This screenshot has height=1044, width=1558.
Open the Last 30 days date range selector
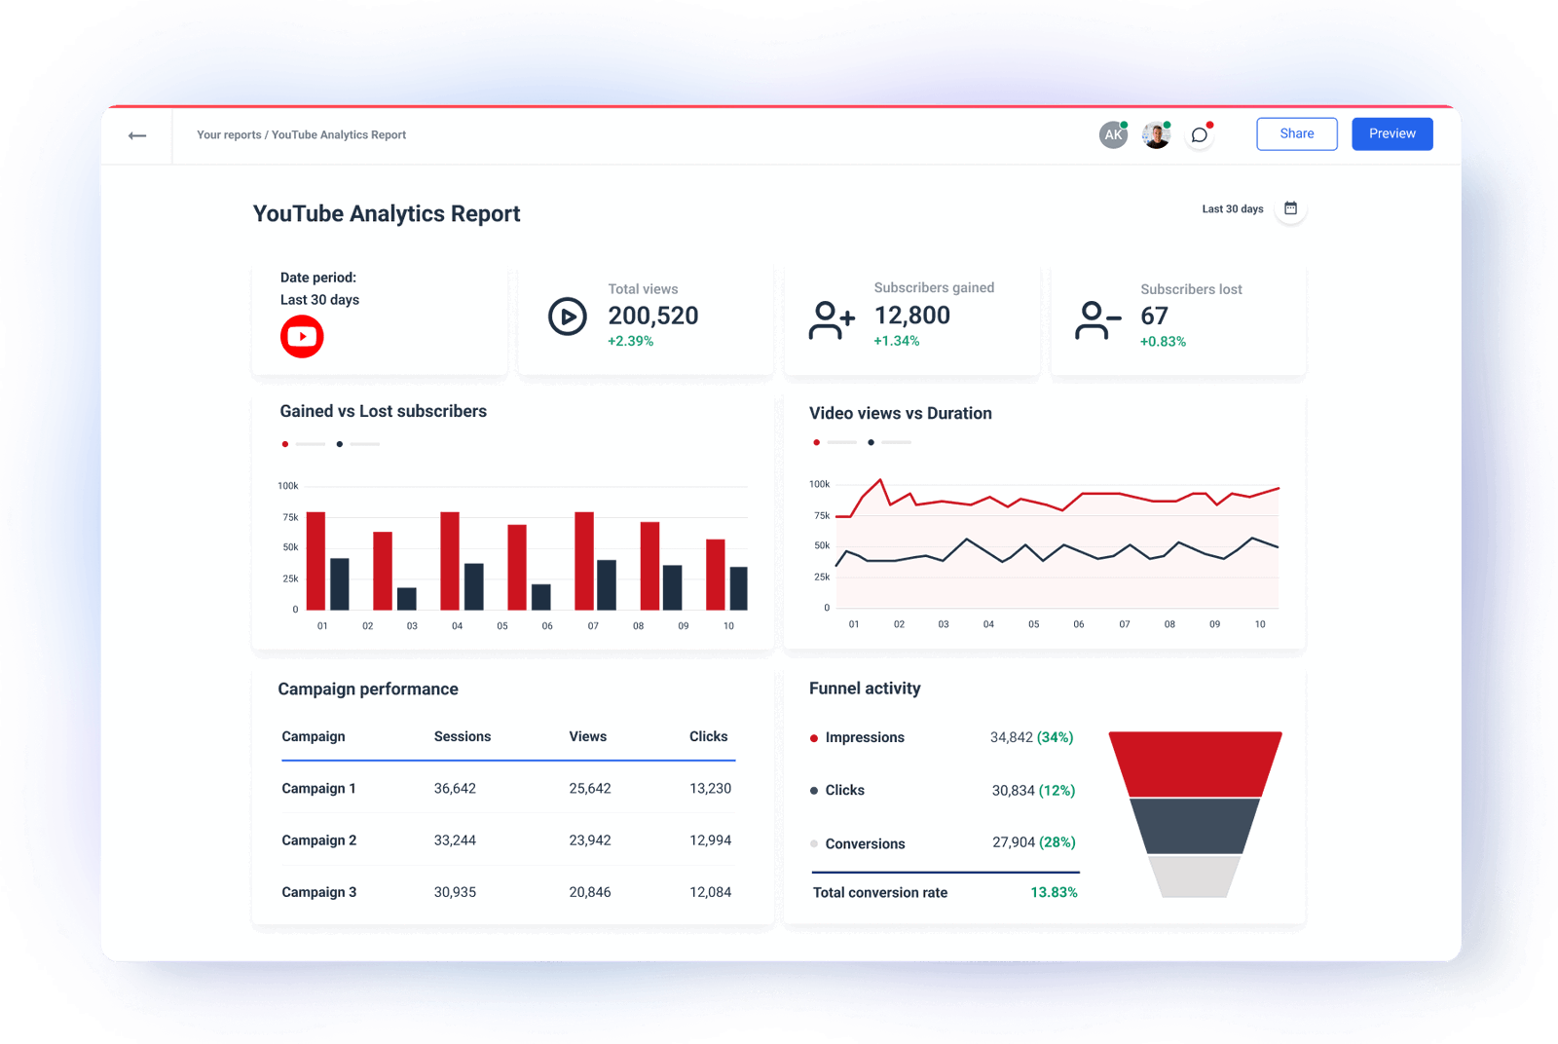(1232, 207)
